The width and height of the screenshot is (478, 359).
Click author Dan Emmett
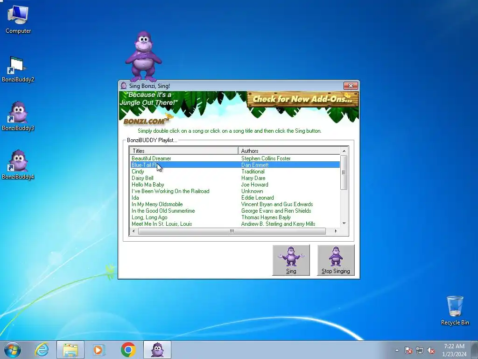(x=255, y=165)
